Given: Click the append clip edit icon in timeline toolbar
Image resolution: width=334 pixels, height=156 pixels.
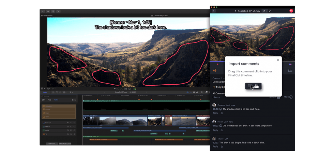Looking at the screenshot, I should 60,92.
